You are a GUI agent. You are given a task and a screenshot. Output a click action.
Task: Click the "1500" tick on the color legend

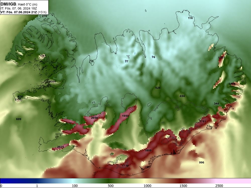click(183, 186)
